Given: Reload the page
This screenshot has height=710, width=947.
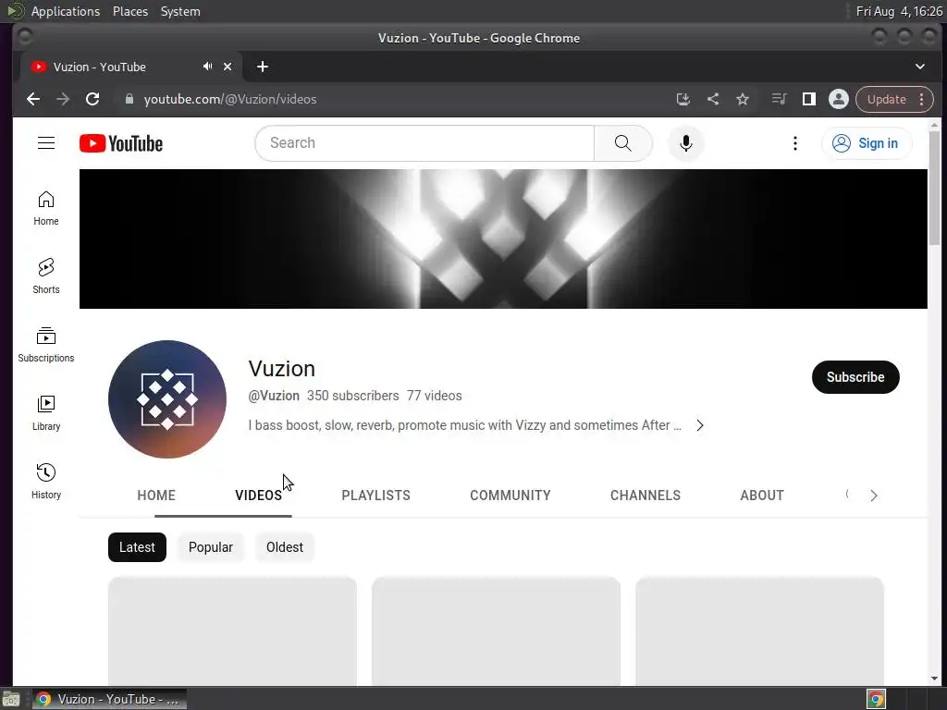Looking at the screenshot, I should coord(92,99).
